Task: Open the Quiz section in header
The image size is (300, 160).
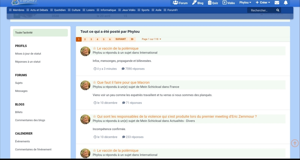Action: (x=213, y=3)
